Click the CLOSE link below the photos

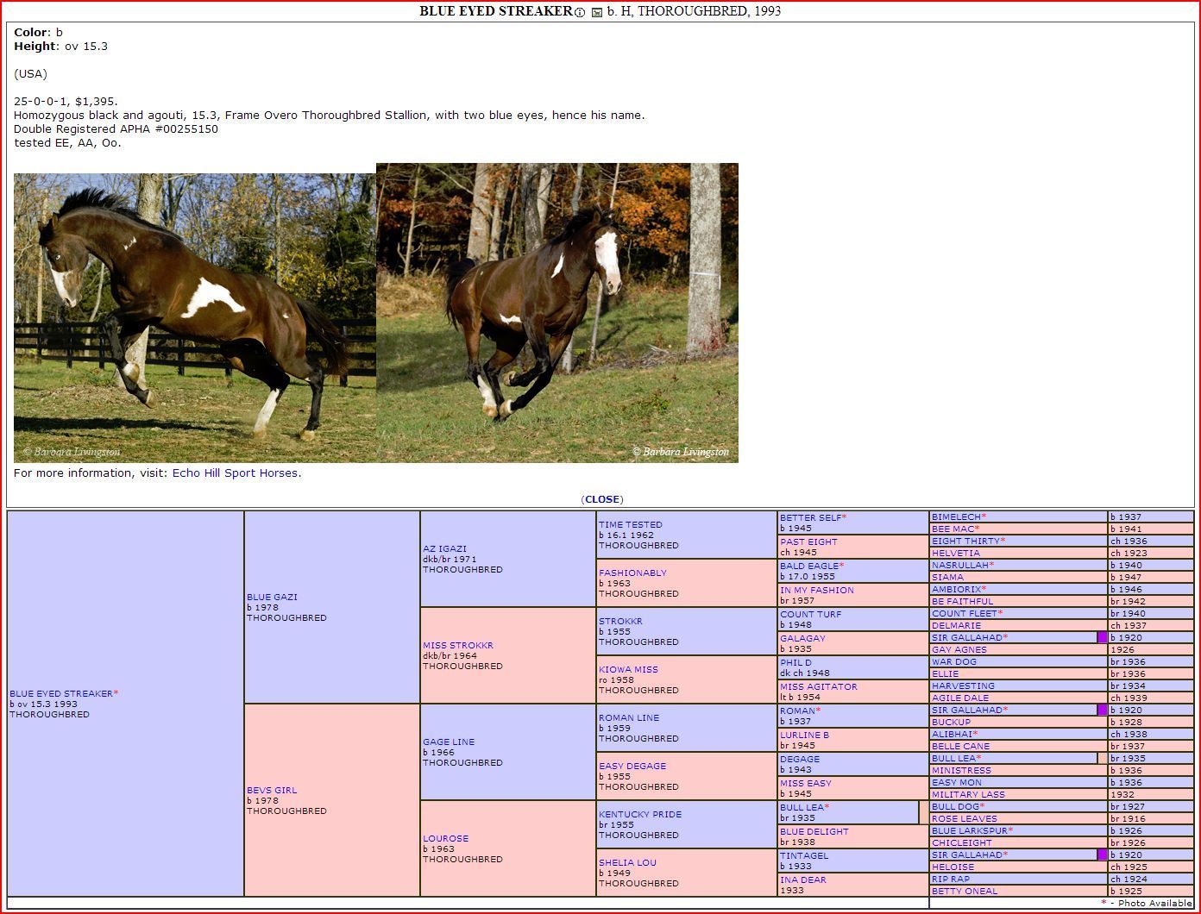coord(602,499)
